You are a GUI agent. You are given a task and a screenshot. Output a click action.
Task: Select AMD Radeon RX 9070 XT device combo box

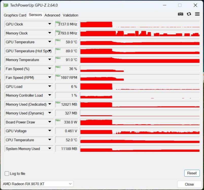pos(38,184)
